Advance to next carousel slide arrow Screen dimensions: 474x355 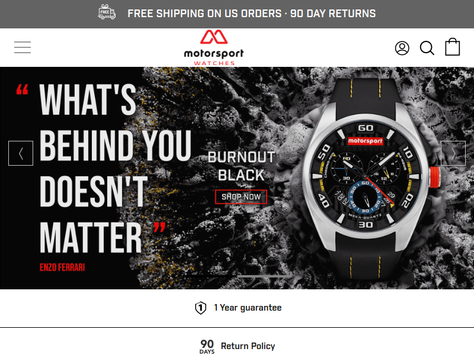point(453,153)
